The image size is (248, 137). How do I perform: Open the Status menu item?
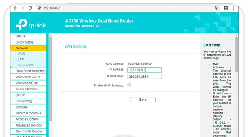pyautogui.click(x=28, y=36)
